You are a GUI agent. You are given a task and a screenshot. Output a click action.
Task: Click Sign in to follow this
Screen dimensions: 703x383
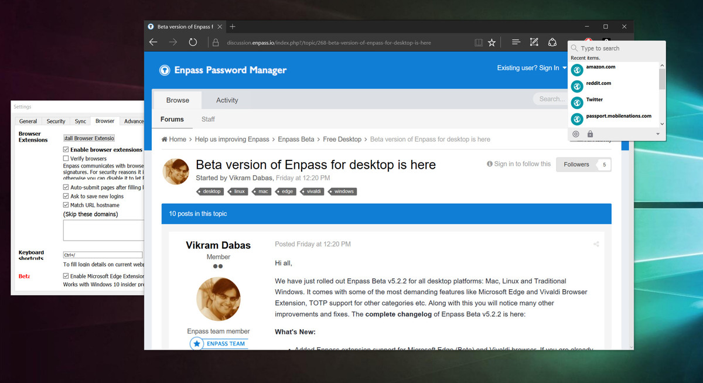(519, 164)
